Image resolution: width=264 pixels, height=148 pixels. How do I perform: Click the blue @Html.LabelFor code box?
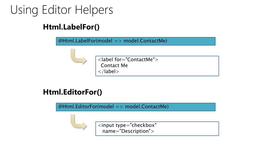(x=136, y=41)
